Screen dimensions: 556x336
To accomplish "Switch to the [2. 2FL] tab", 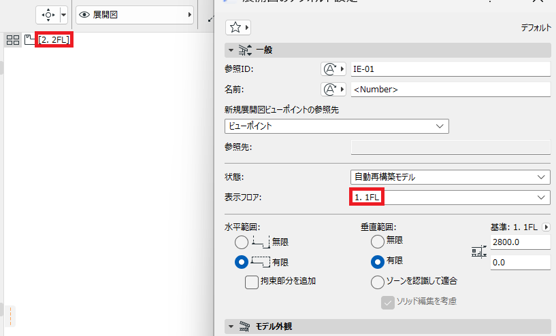I will click(x=54, y=39).
